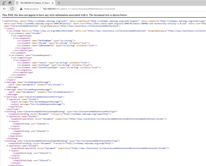Collapse the xs:element named Invoke
The height and width of the screenshot is (166, 206).
click(9, 33)
